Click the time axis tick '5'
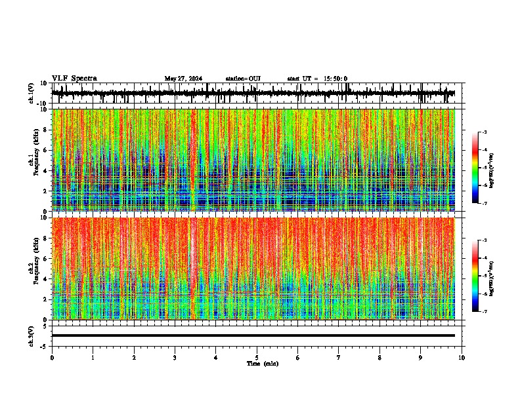 pyautogui.click(x=257, y=358)
